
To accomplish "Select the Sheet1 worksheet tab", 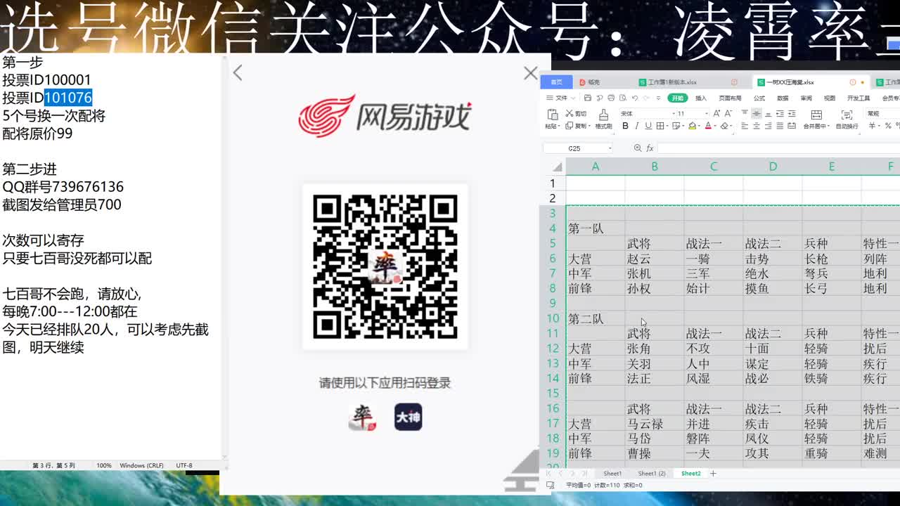I will 612,474.
